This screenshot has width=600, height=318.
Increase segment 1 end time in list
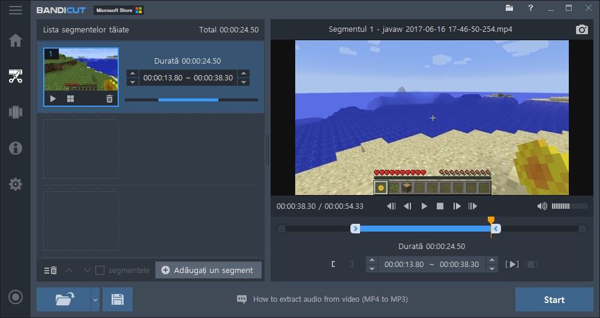[244, 73]
